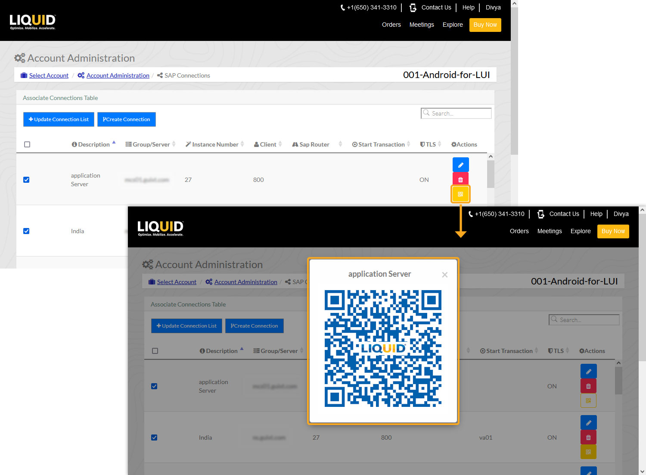Click the front window page scrollbar down arrow
The height and width of the screenshot is (475, 646).
click(642, 471)
